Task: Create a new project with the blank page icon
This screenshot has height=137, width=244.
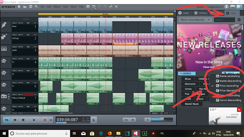Action: point(19,7)
